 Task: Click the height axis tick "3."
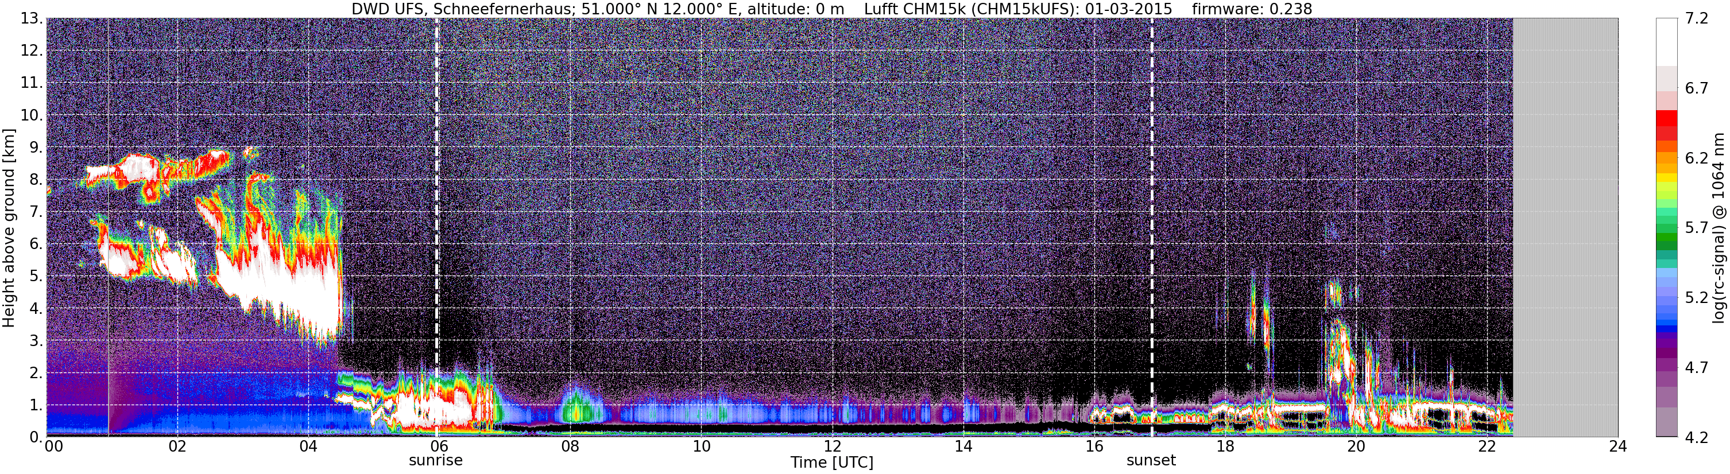tap(36, 341)
